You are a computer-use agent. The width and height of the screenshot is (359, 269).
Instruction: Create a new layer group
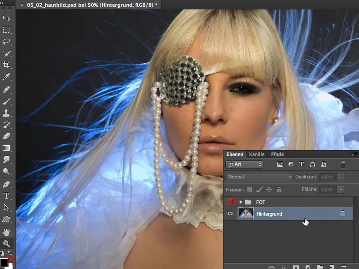[320, 267]
